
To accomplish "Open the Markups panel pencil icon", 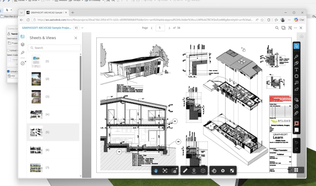I will pos(23,52).
